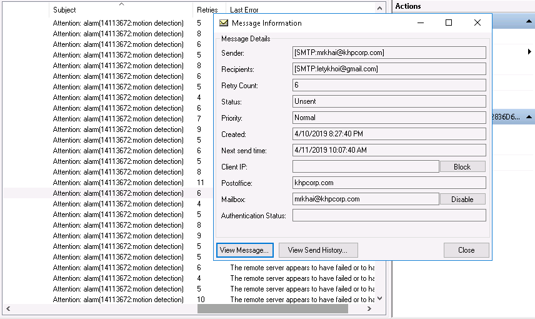Click the empty Client IP field

pos(366,166)
